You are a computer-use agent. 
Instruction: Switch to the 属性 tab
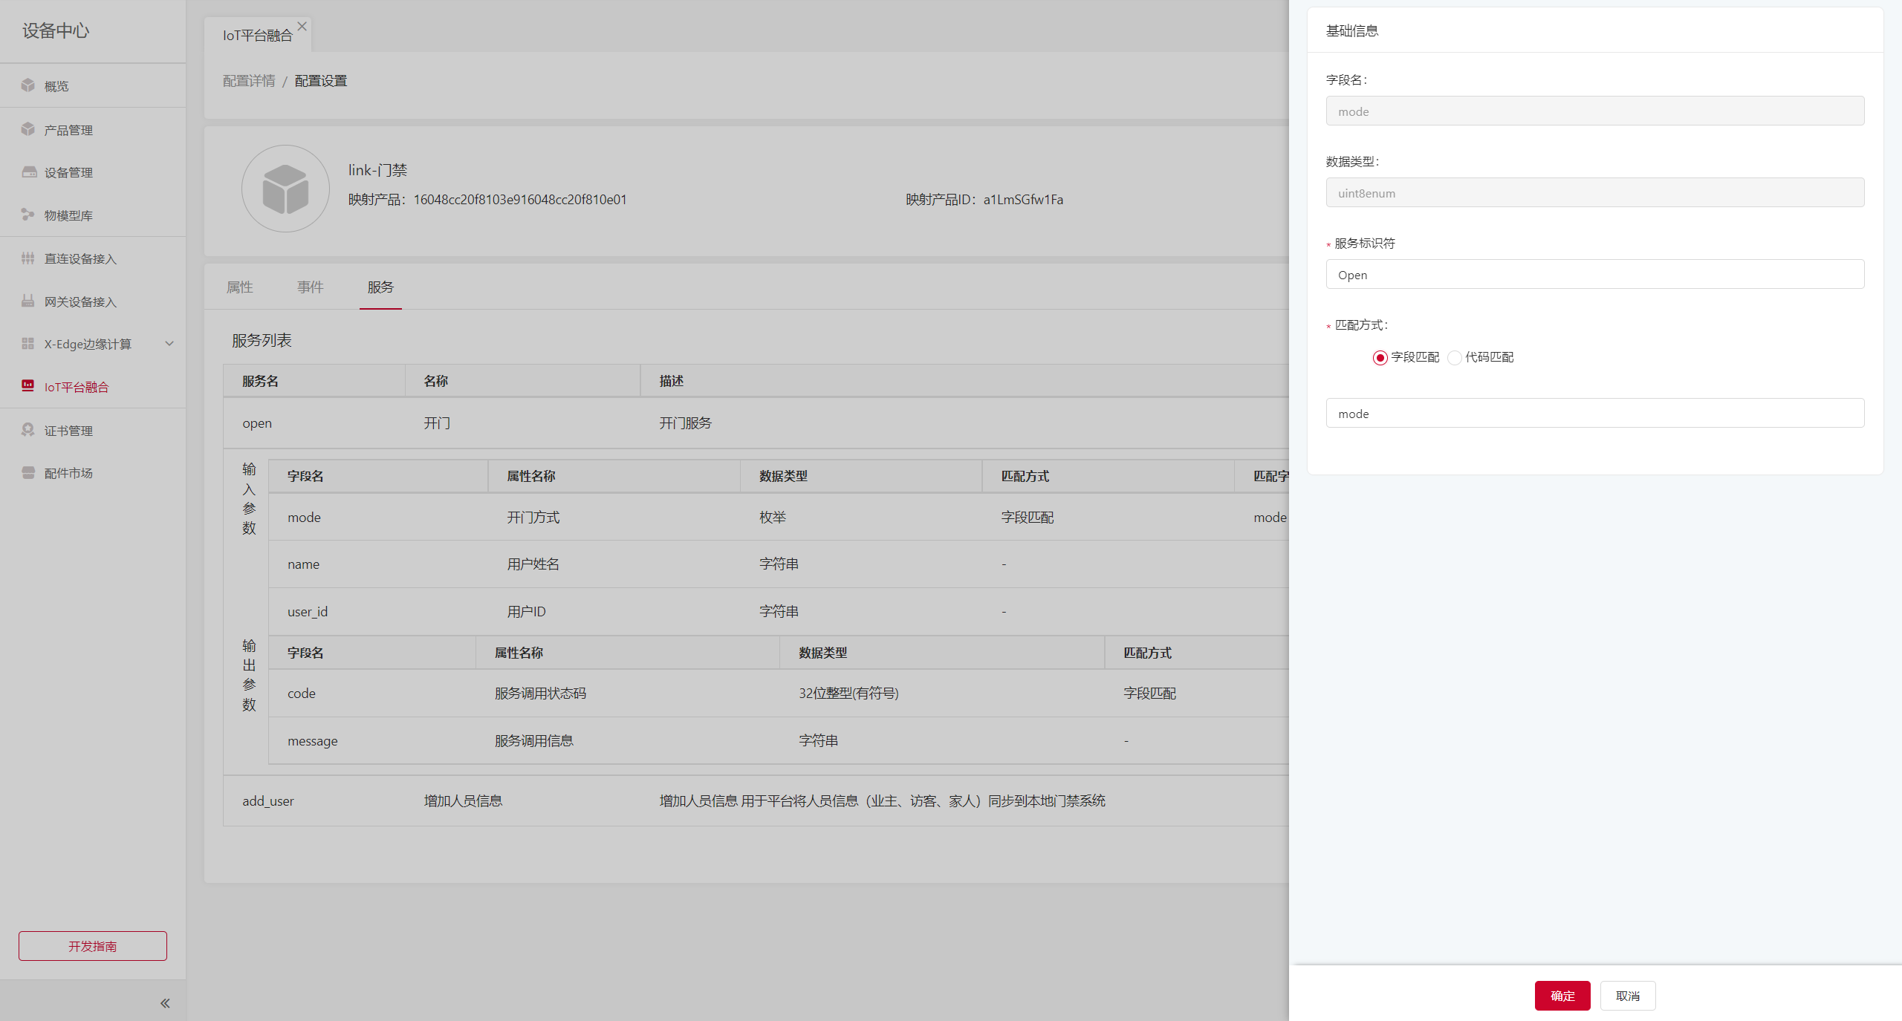(239, 287)
